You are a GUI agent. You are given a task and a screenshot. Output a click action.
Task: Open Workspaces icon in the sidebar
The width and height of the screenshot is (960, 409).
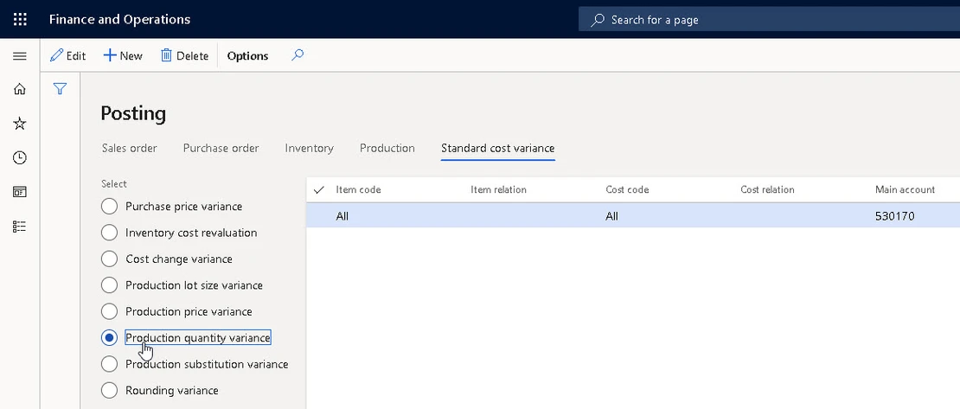(20, 192)
